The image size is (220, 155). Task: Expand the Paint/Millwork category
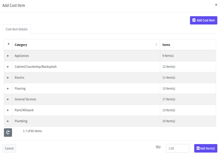8,110
